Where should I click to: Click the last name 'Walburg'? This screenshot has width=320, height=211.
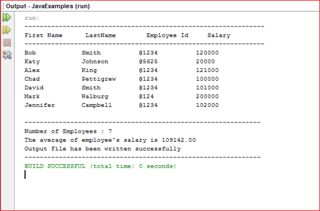click(95, 97)
